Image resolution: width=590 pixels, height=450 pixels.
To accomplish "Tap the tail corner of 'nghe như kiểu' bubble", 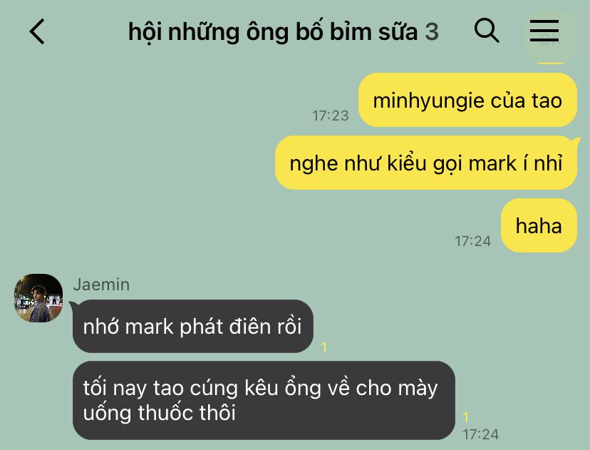I will pyautogui.click(x=576, y=143).
